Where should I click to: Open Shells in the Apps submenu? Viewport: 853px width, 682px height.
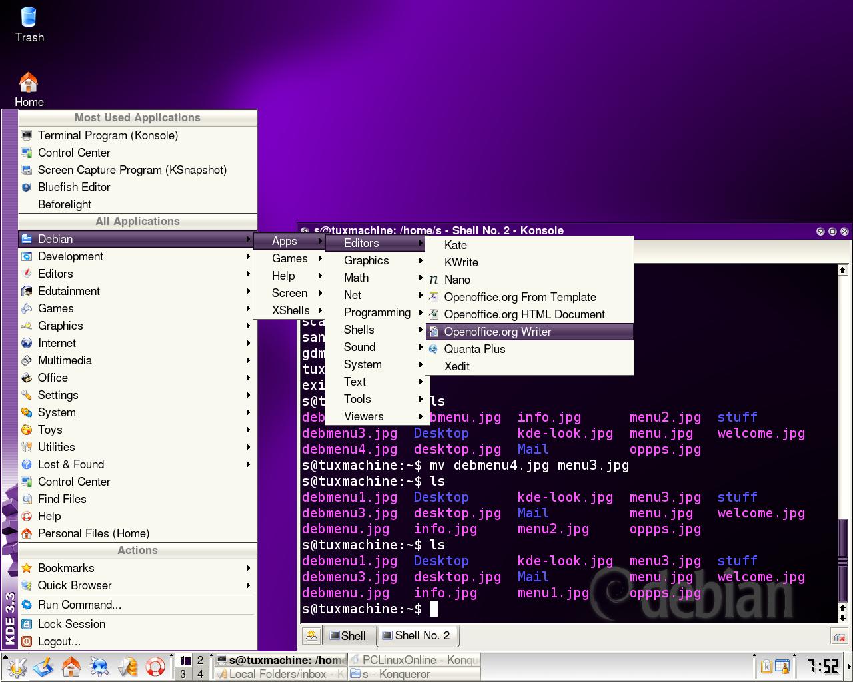pos(377,330)
